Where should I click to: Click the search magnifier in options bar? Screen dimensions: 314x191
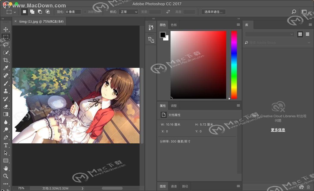tap(294, 12)
